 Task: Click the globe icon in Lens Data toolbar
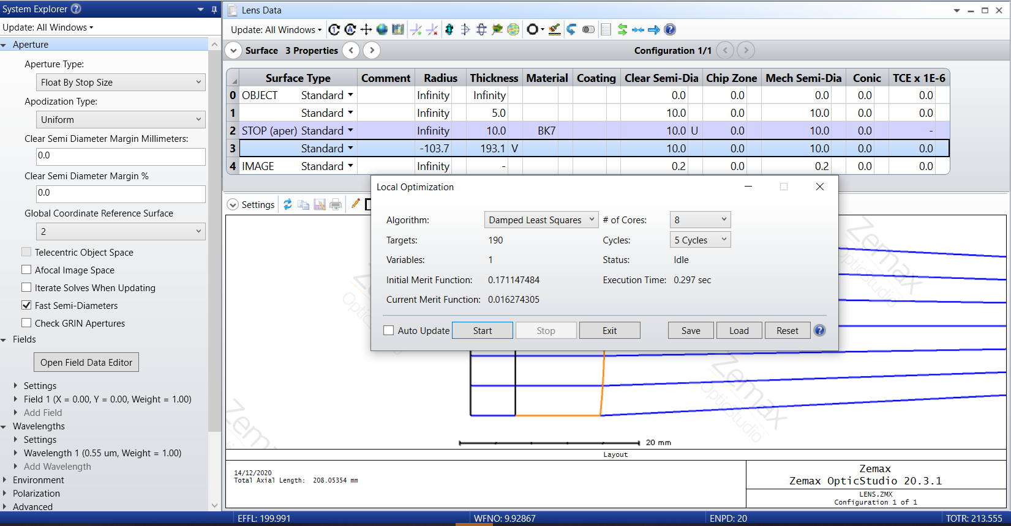[382, 29]
